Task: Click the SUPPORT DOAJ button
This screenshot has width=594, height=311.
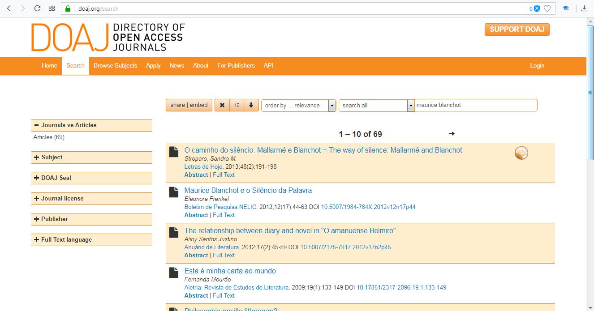Action: (x=517, y=30)
